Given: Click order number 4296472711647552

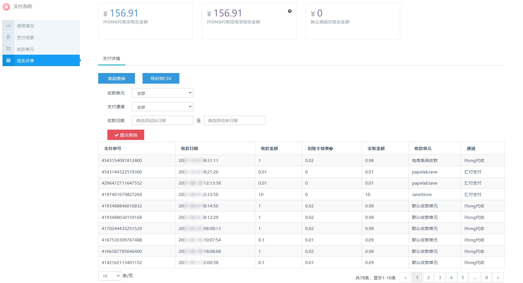Looking at the screenshot, I should 122,183.
